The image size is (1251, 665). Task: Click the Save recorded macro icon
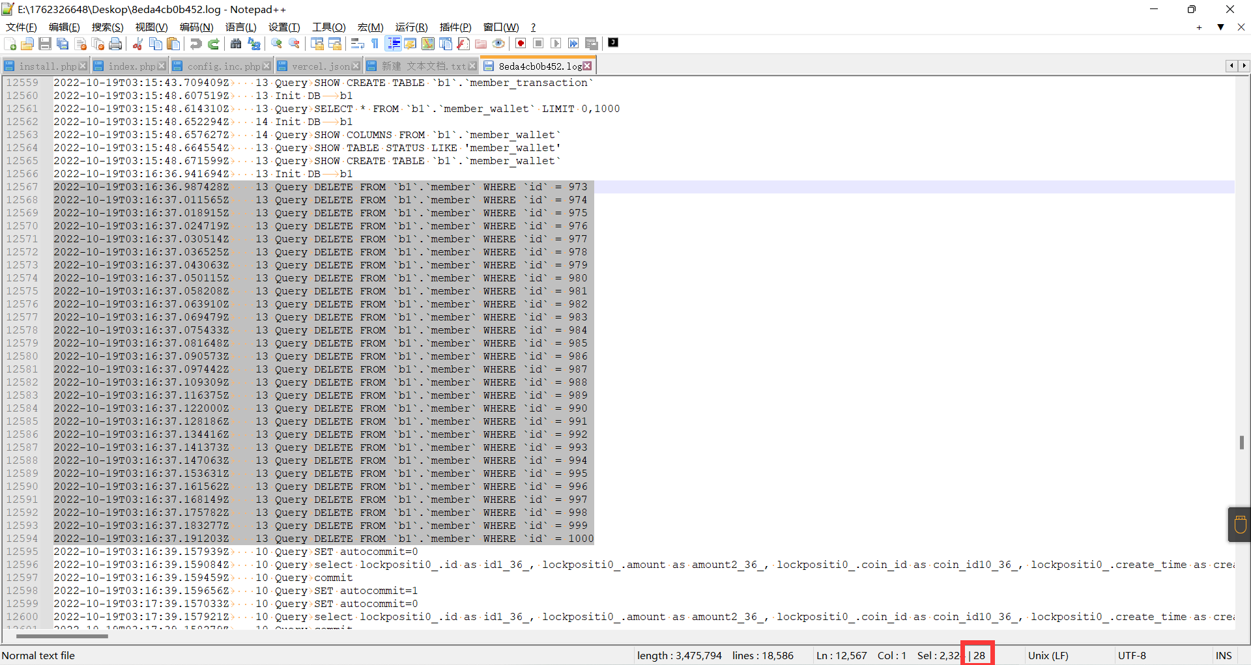coord(592,44)
